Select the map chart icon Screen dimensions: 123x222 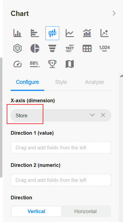click(x=70, y=64)
